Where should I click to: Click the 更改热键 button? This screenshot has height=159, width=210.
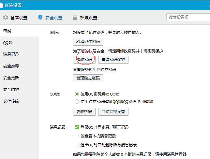pyautogui.click(x=84, y=112)
